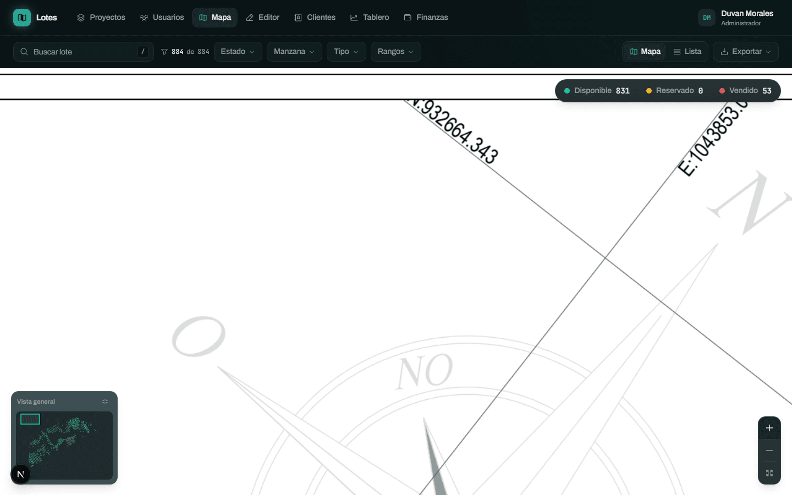This screenshot has height=495, width=792.
Task: Open the Next.js dev tools N badge
Action: [x=20, y=474]
